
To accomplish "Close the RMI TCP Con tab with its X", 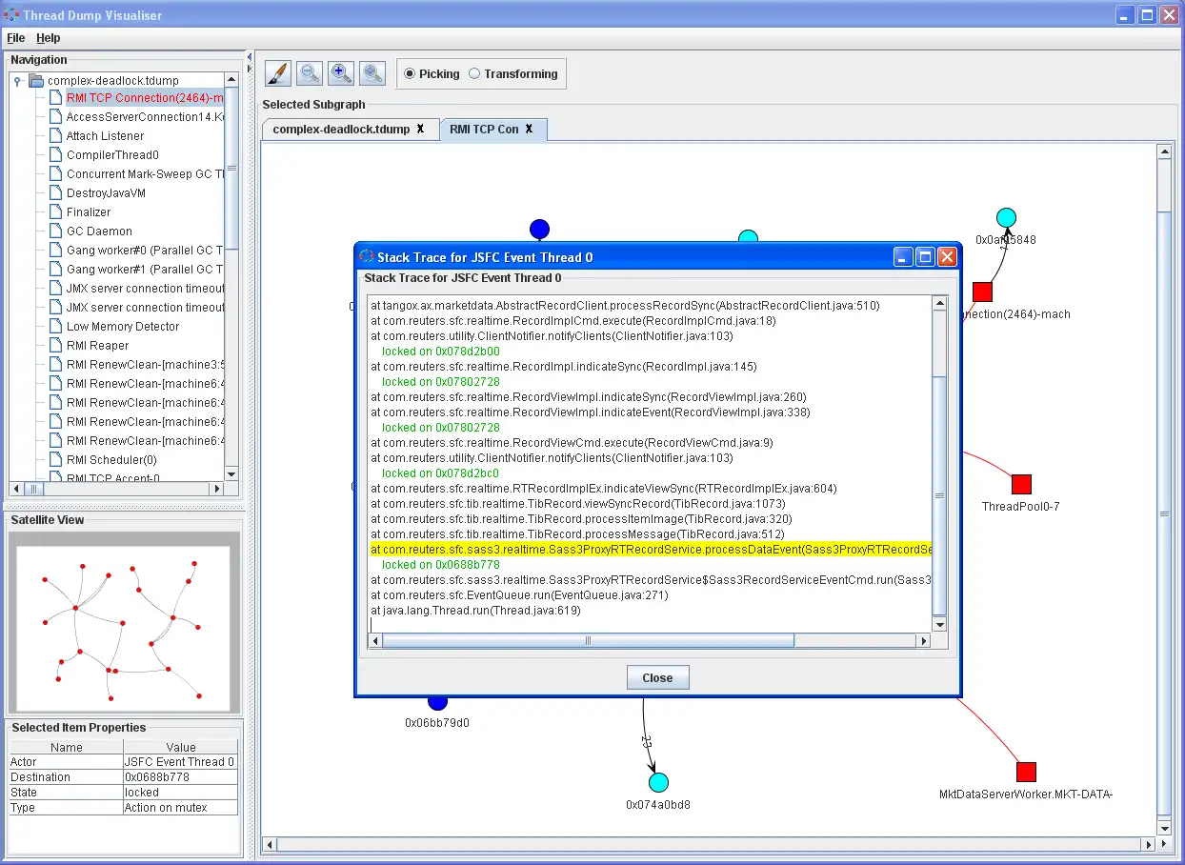I will pyautogui.click(x=530, y=129).
